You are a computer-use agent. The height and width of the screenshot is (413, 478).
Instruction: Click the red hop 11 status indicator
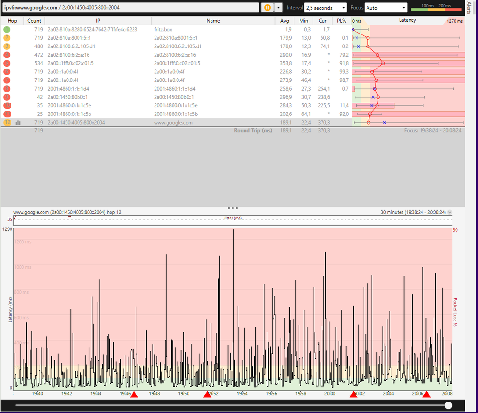6,114
